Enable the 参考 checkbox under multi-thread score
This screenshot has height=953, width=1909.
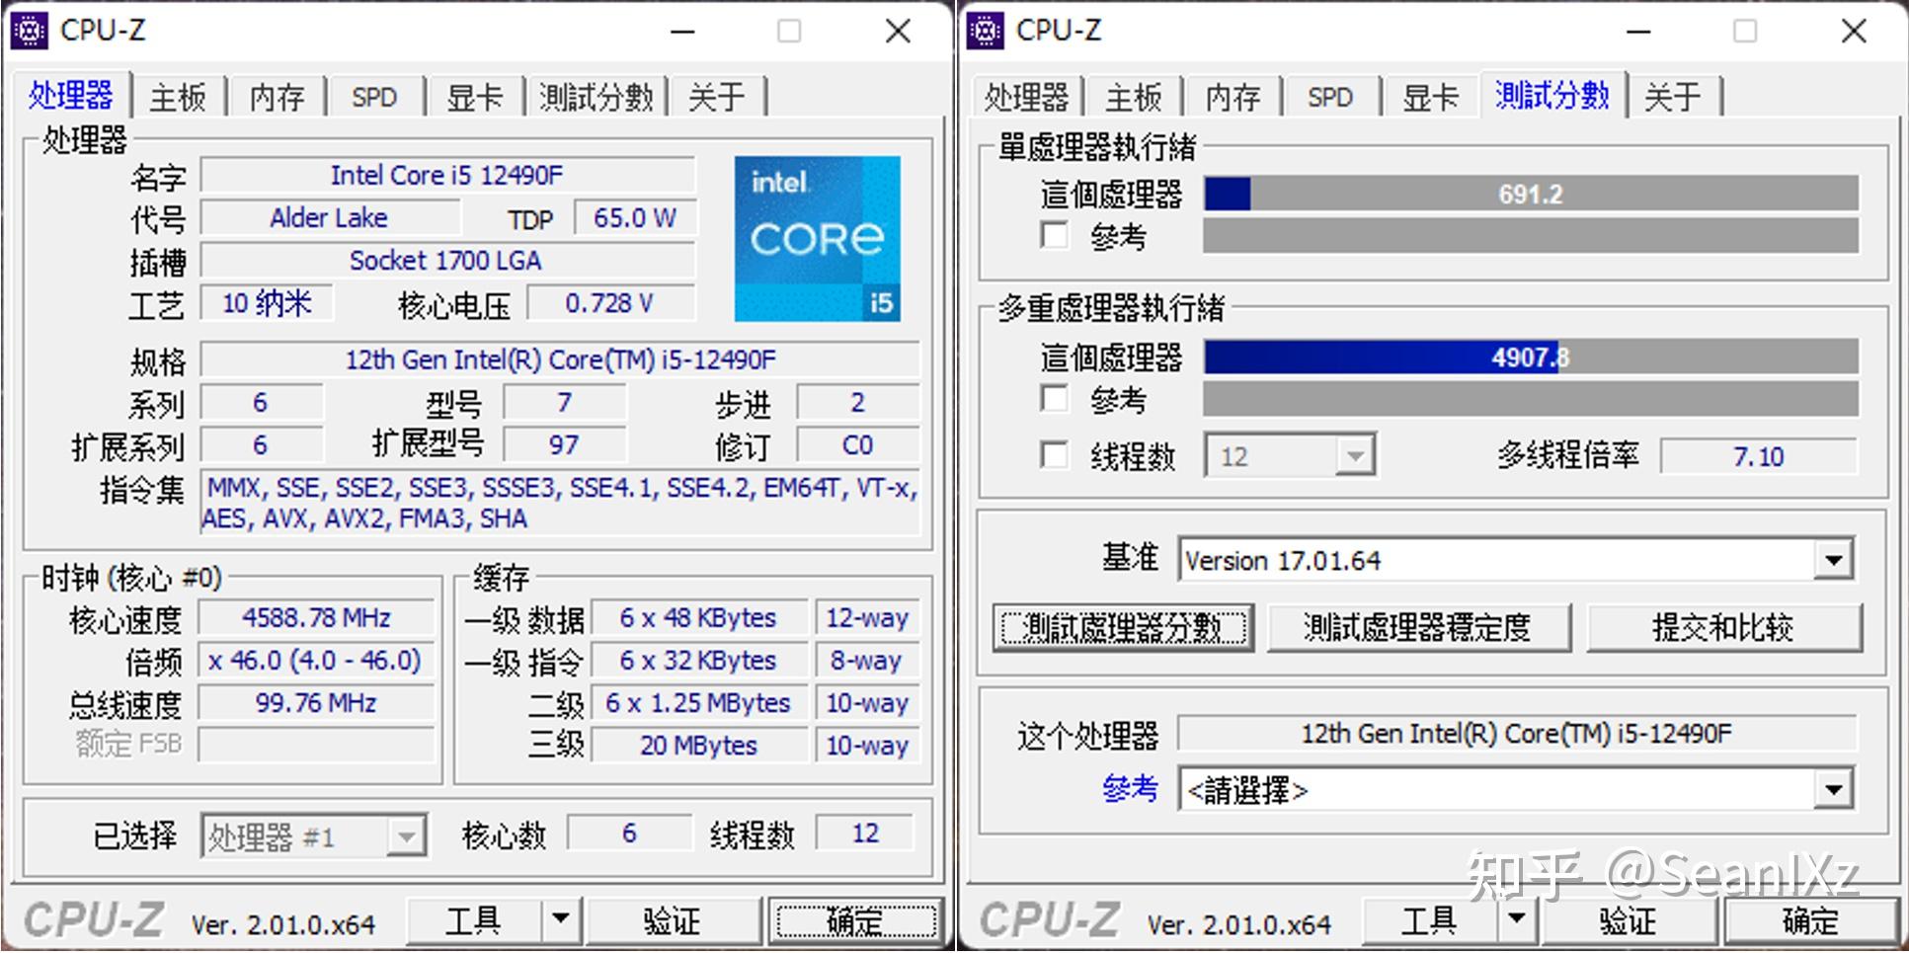click(1055, 399)
